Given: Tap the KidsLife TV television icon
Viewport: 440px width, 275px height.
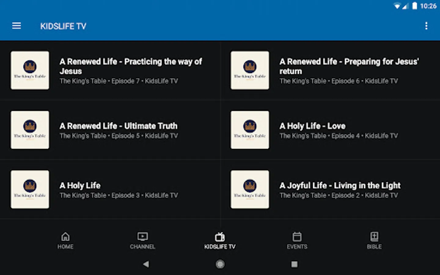Looking at the screenshot, I should pyautogui.click(x=220, y=237).
